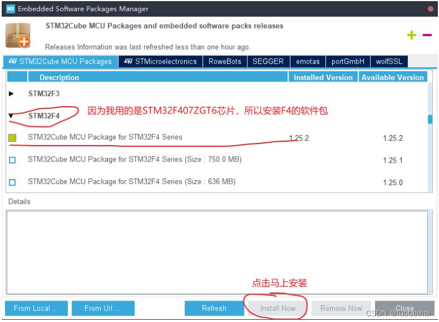
Task: Click the Install Now button
Action: point(278,308)
